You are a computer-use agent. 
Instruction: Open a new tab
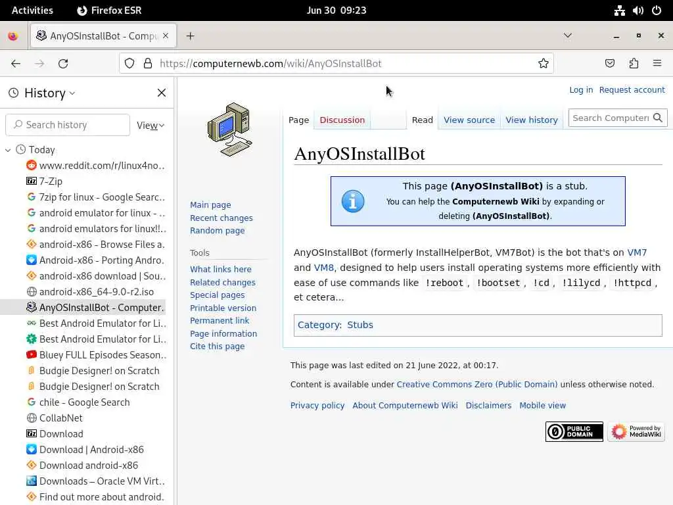[190, 36]
